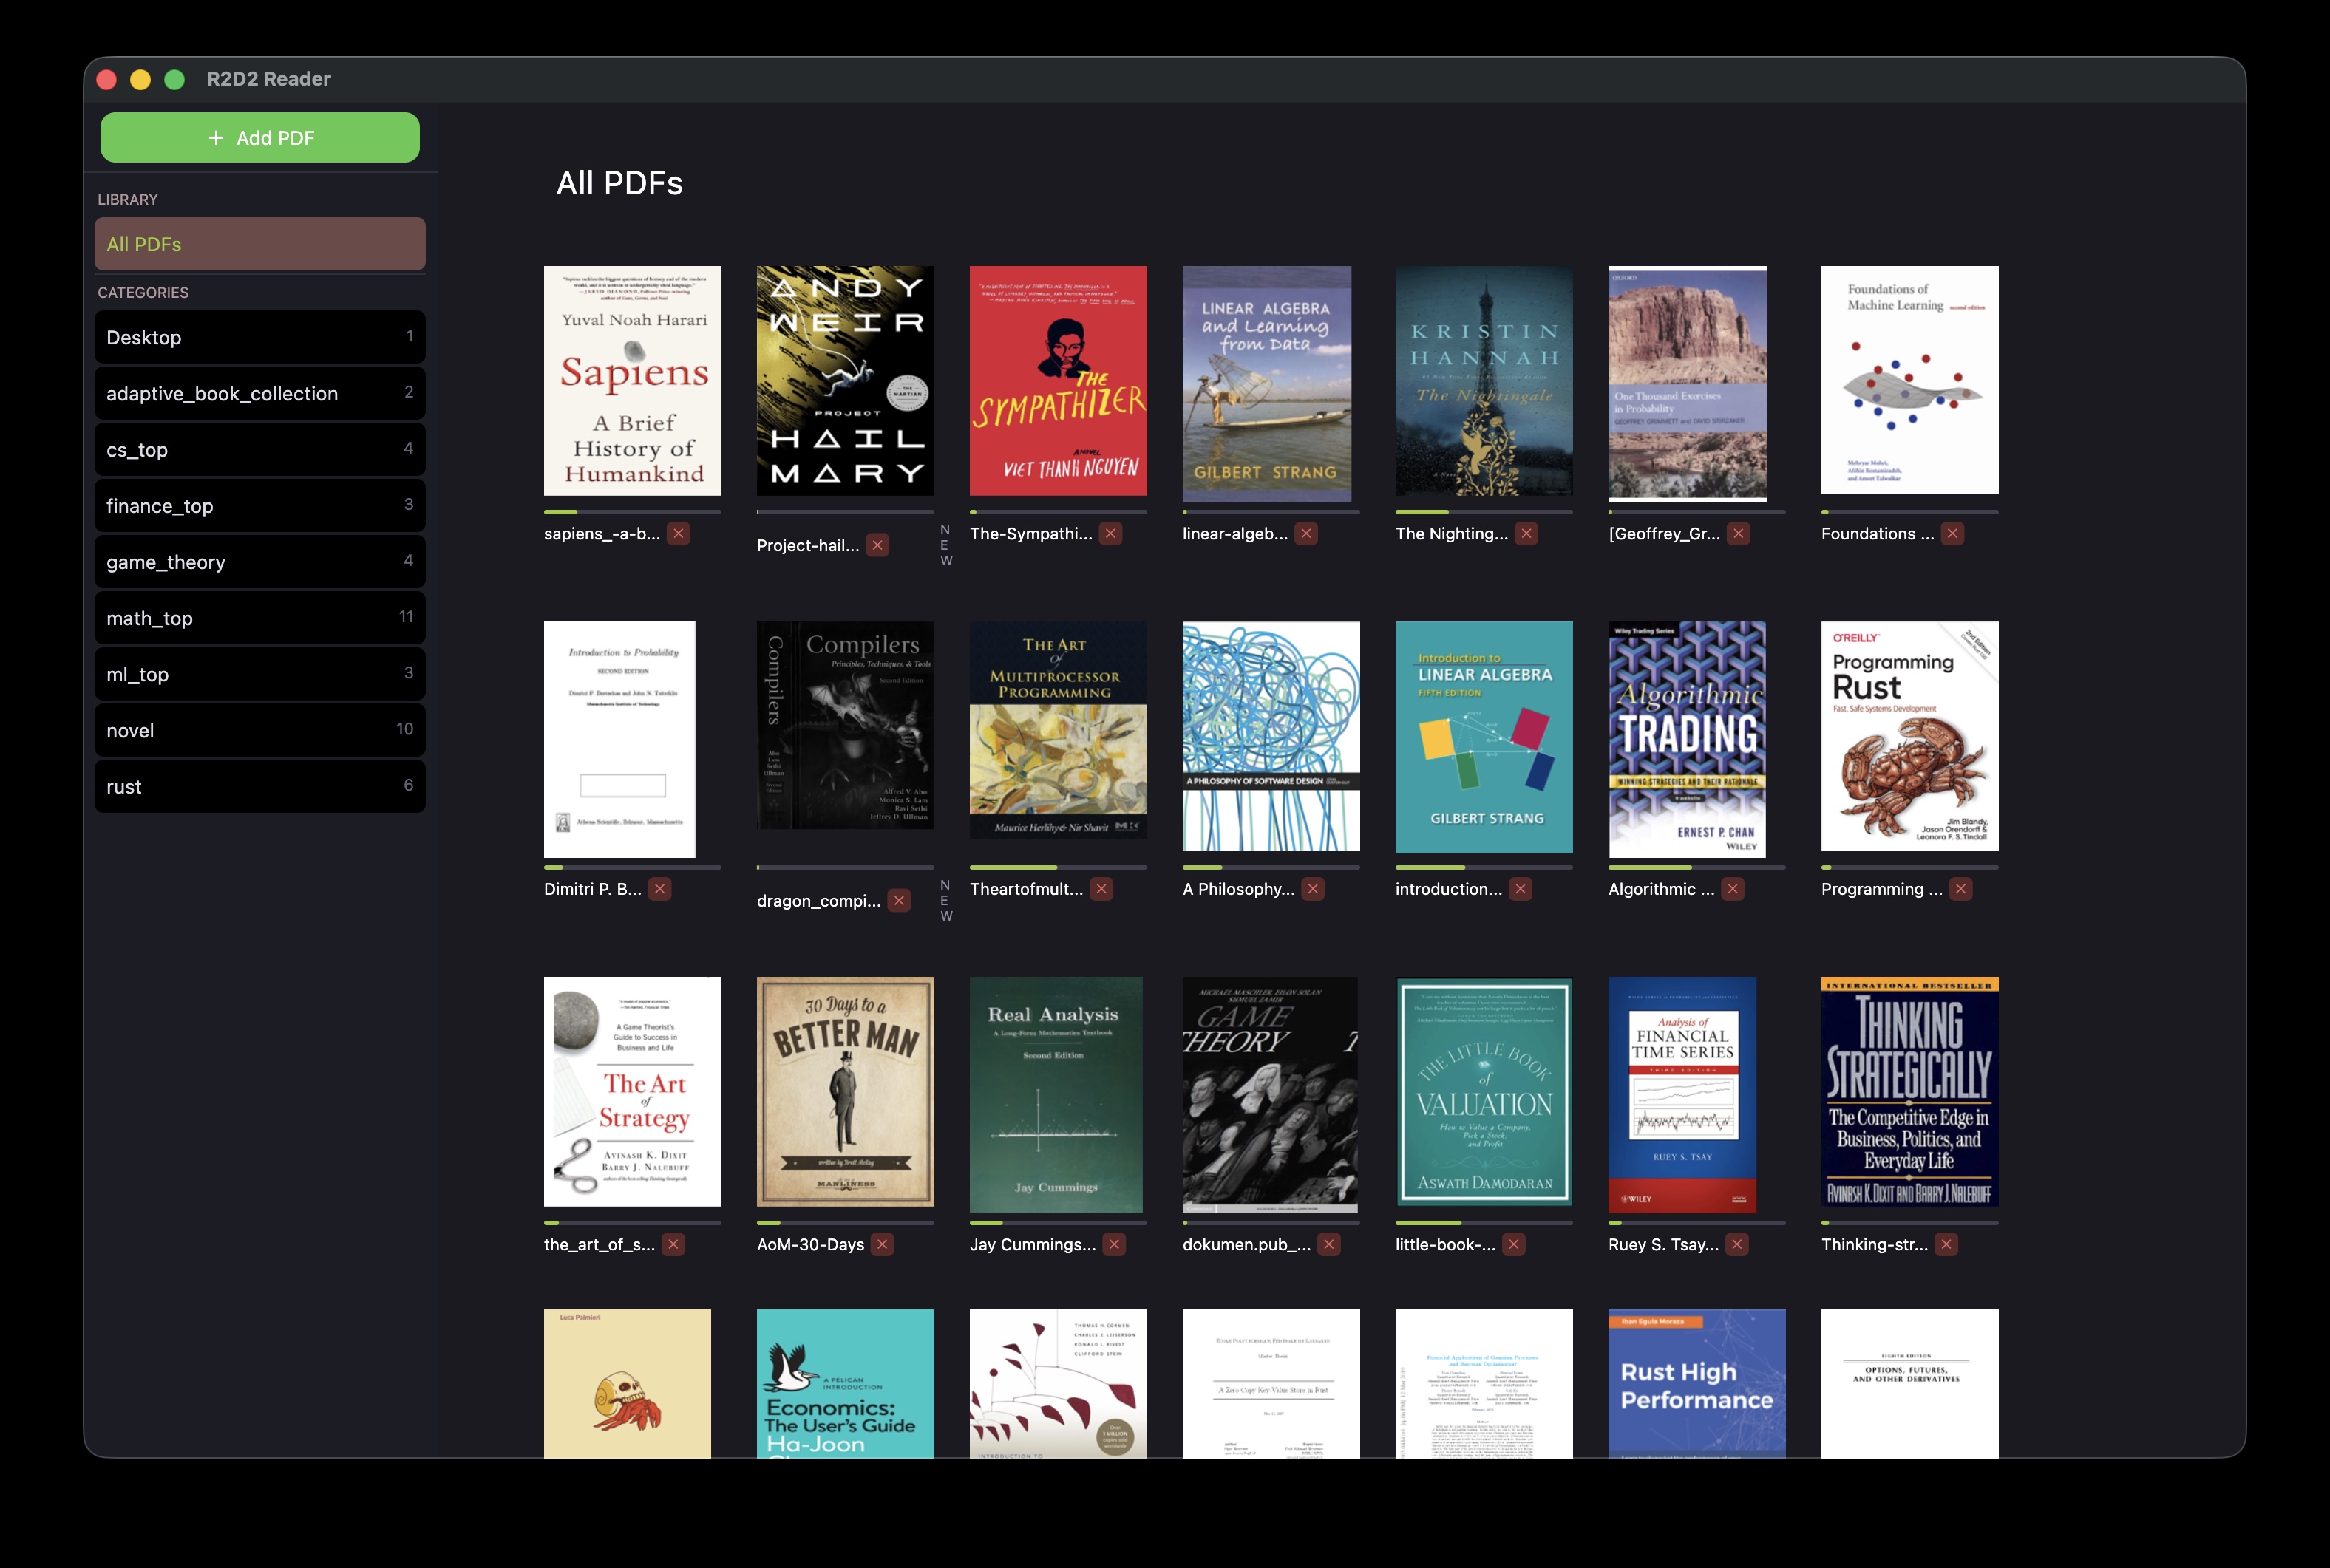Open the math_top category
2330x1568 pixels.
pos(260,618)
